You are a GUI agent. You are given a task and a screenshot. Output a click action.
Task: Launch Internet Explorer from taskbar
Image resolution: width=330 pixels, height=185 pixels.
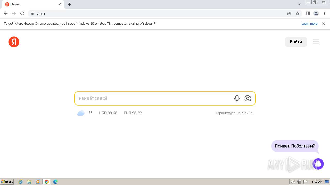tap(21, 182)
